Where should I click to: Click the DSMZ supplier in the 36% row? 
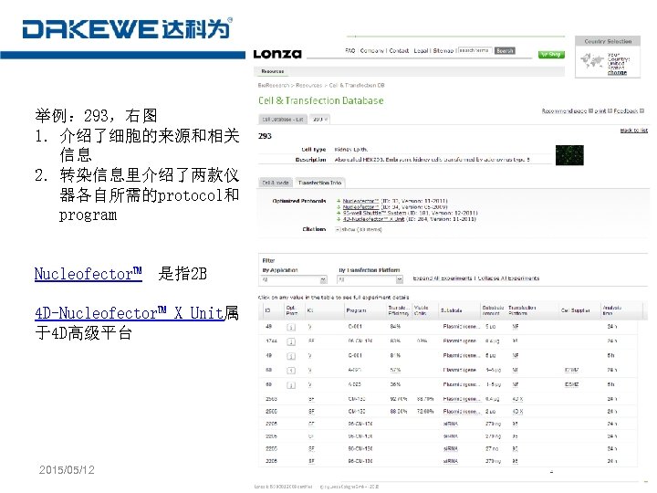(x=572, y=384)
